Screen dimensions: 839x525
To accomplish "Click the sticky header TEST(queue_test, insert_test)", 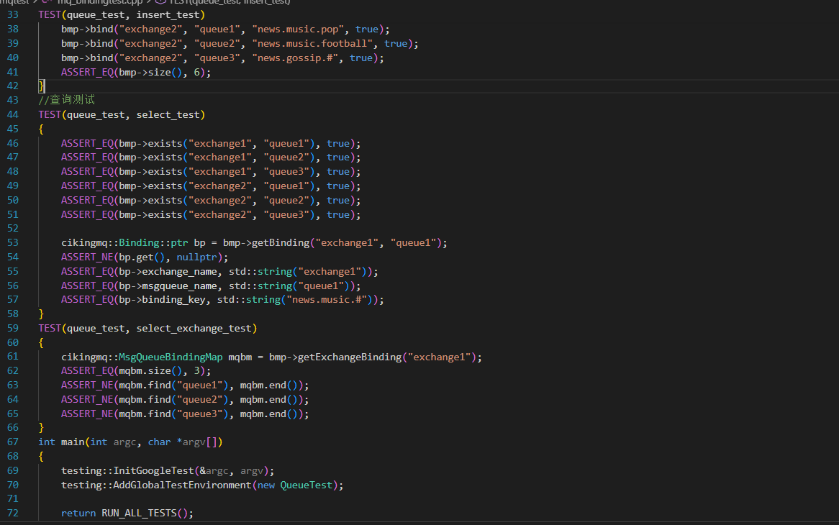I will 122,14.
